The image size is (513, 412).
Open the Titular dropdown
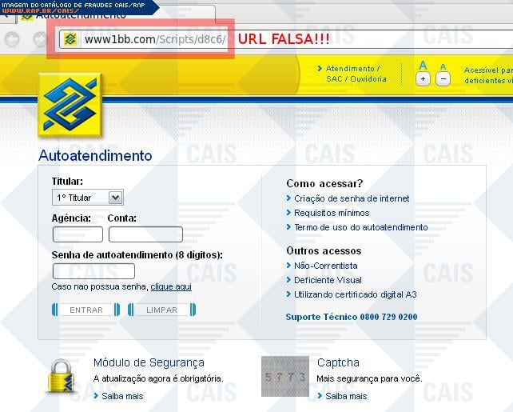(x=87, y=198)
